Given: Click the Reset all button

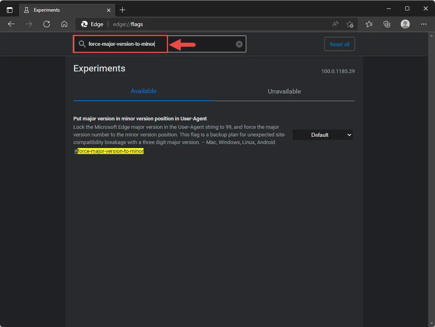Looking at the screenshot, I should (x=340, y=44).
